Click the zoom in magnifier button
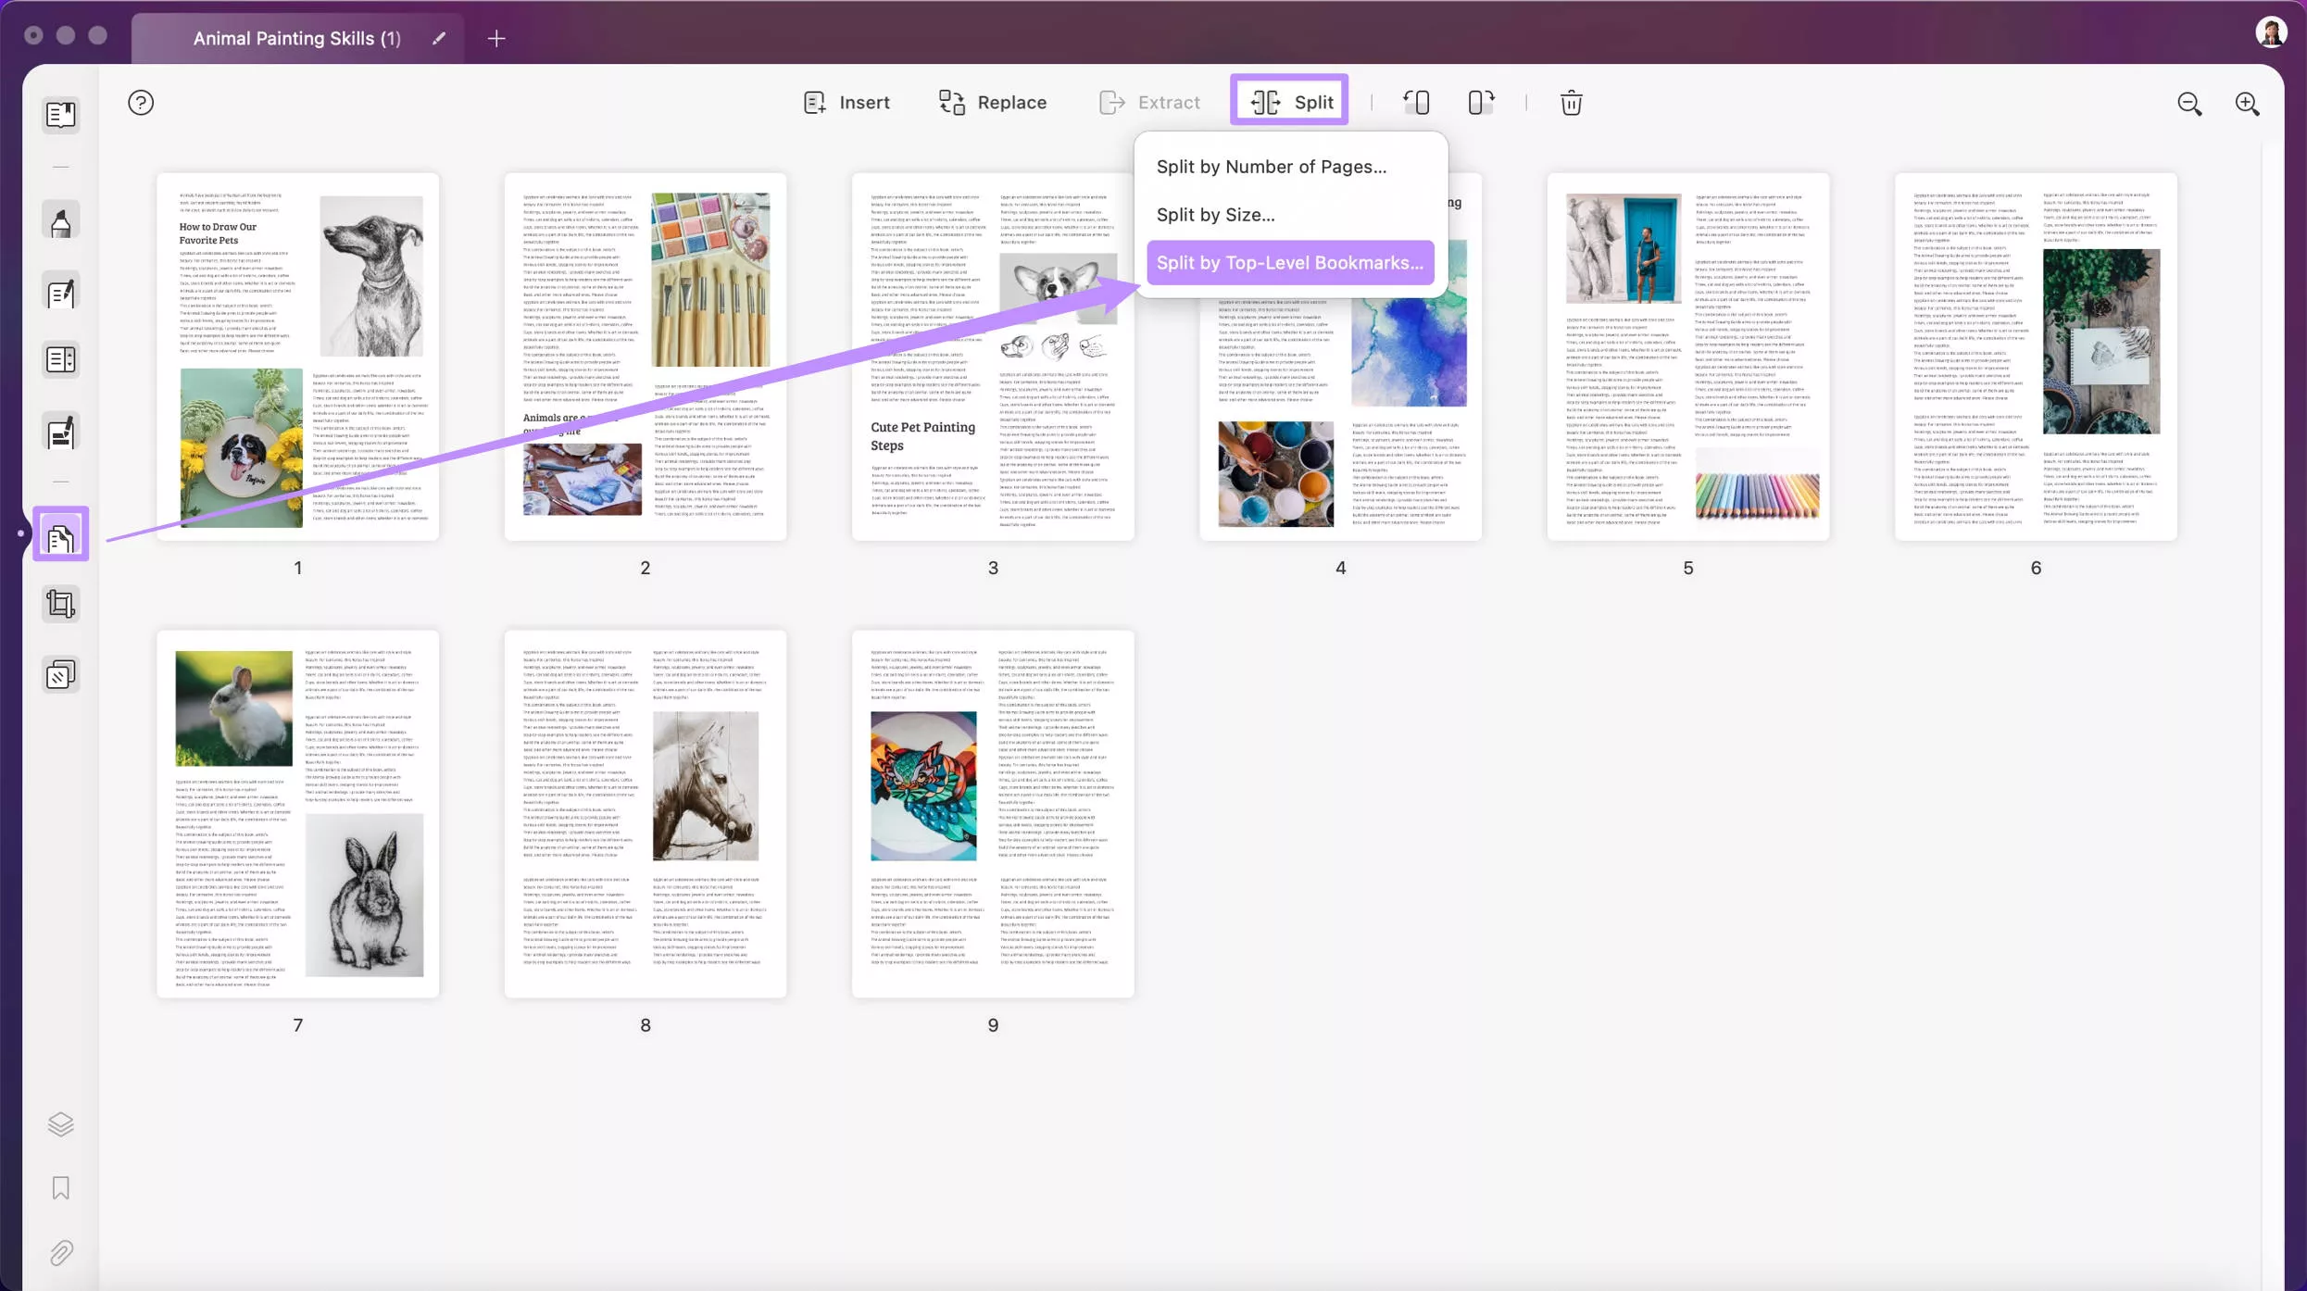2307x1291 pixels. (2247, 101)
